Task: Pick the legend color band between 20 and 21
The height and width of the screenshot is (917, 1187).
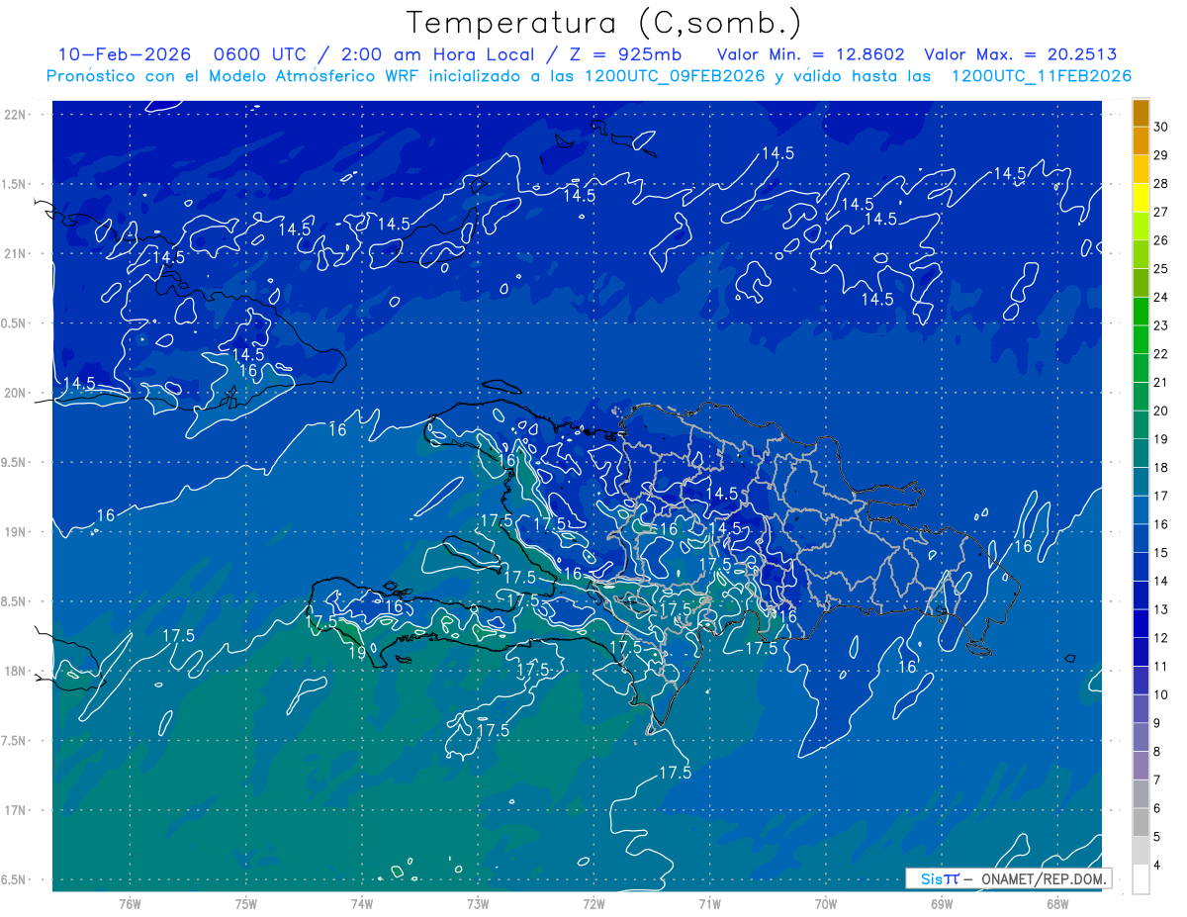Action: pos(1141,397)
